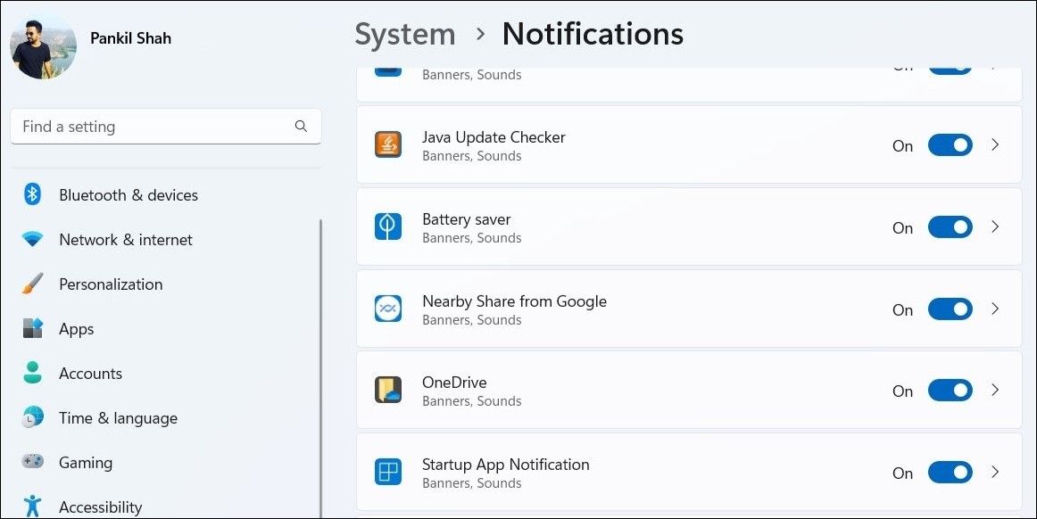Viewport: 1037px width, 519px height.
Task: Expand OneDrive notification options
Action: 995,390
